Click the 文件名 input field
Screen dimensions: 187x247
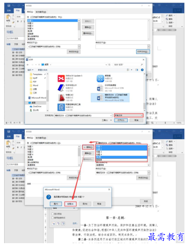point(83,115)
